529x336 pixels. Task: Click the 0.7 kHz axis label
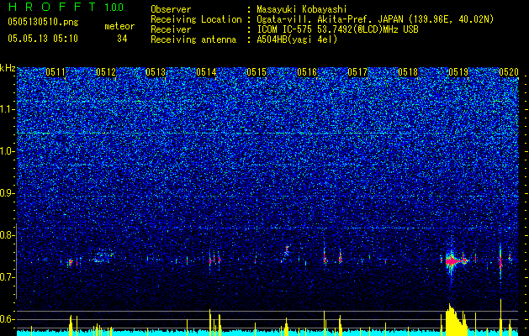(x=8, y=277)
